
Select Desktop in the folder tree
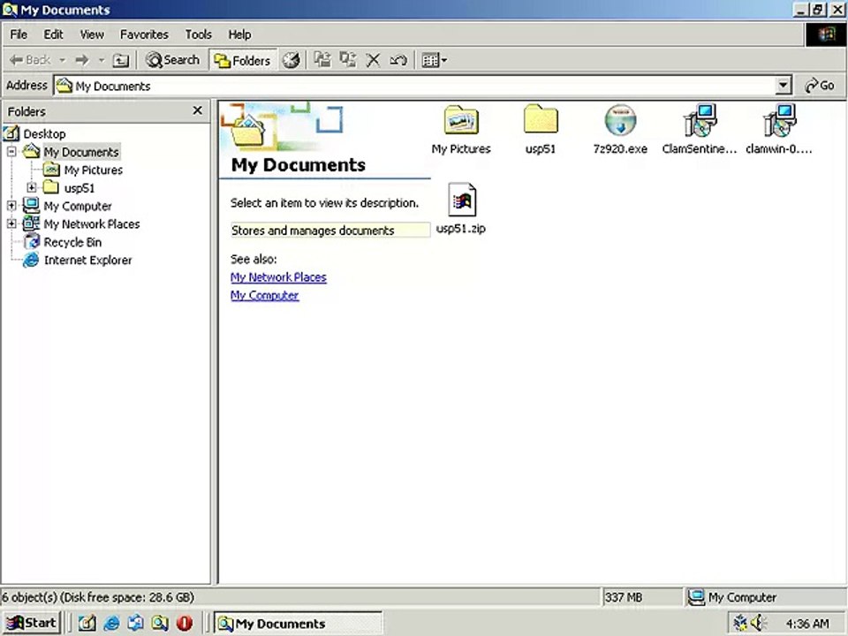(x=44, y=133)
